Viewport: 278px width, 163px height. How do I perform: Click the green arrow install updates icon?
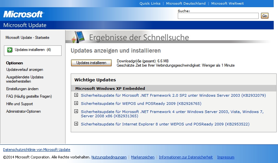click(x=10, y=50)
